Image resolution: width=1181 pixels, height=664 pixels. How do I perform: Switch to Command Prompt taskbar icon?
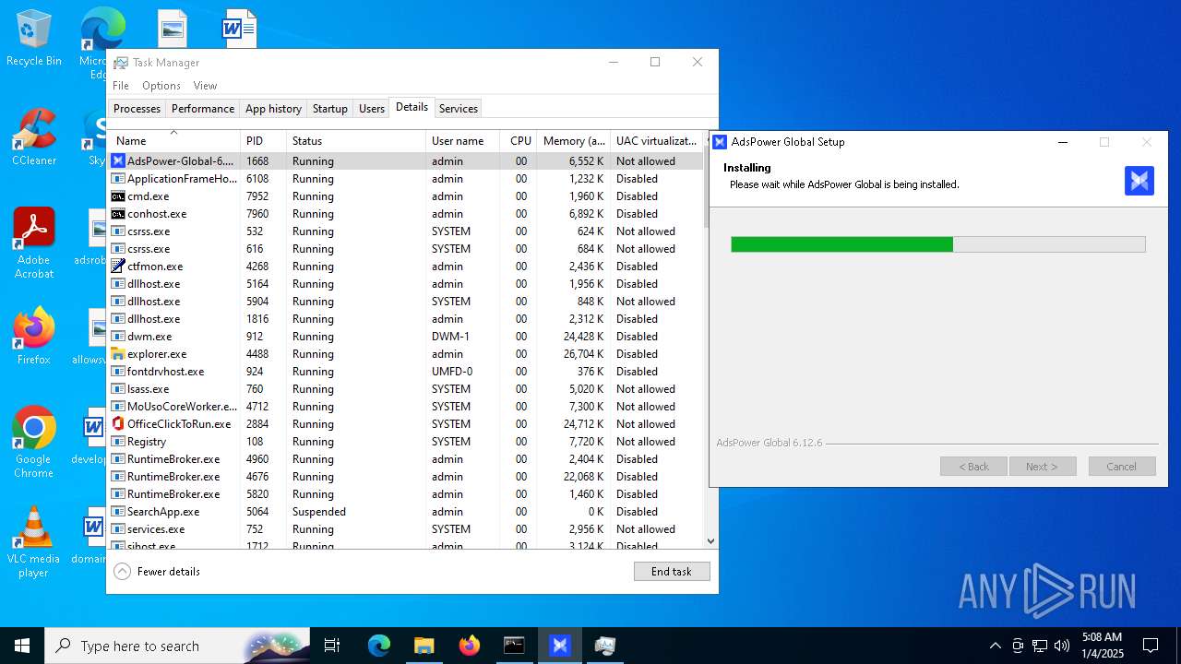(x=514, y=646)
